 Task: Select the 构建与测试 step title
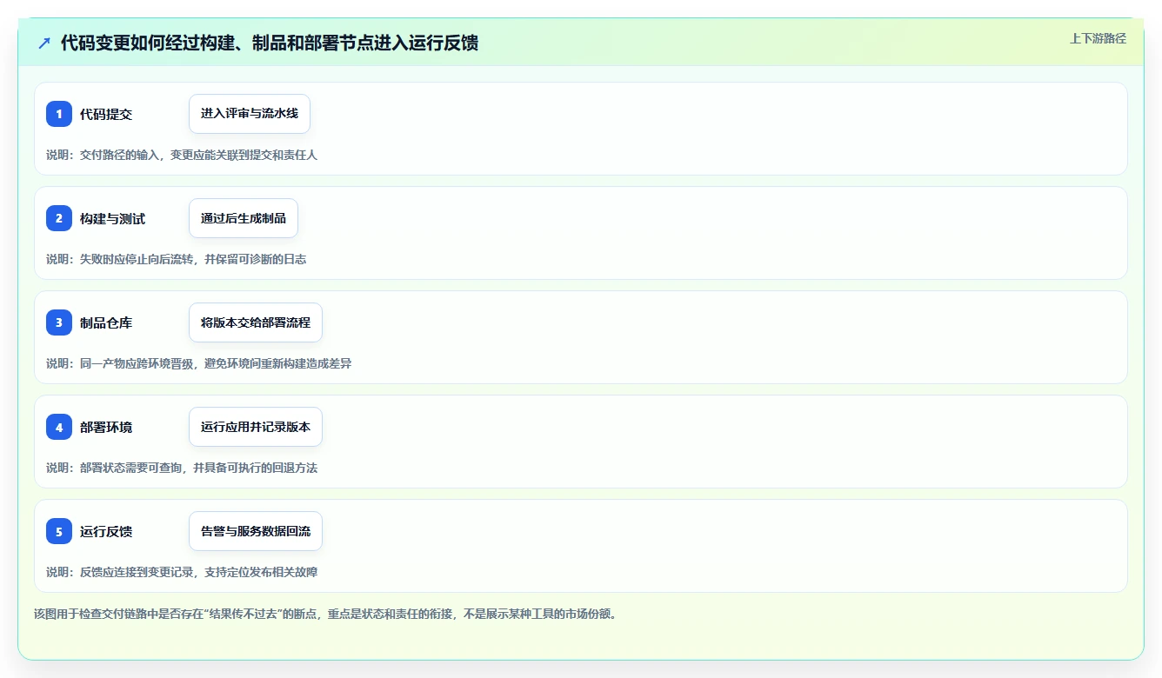coord(113,218)
